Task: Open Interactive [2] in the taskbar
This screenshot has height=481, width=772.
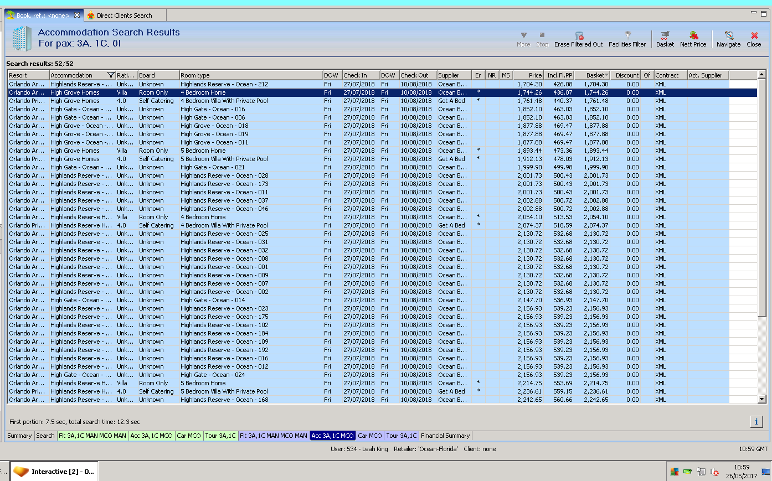Action: tap(54, 472)
